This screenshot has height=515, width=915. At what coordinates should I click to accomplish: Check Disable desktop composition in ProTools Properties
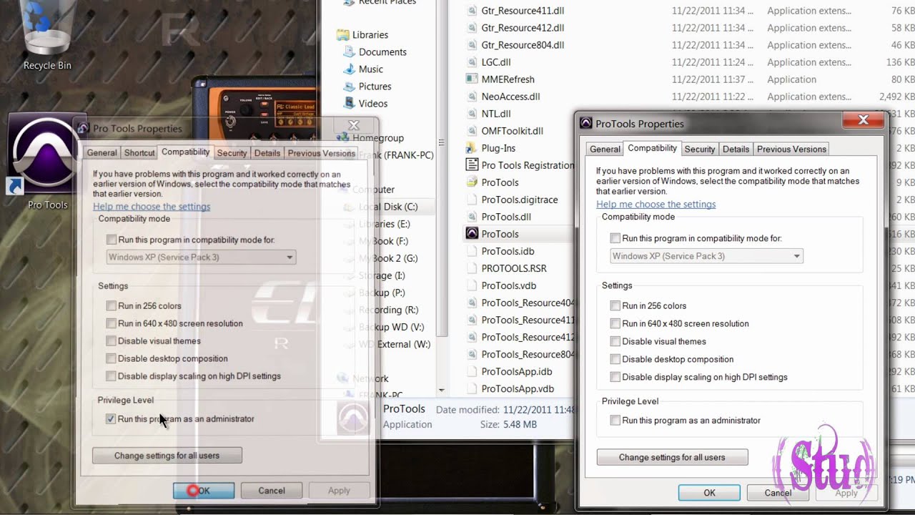[x=615, y=359]
